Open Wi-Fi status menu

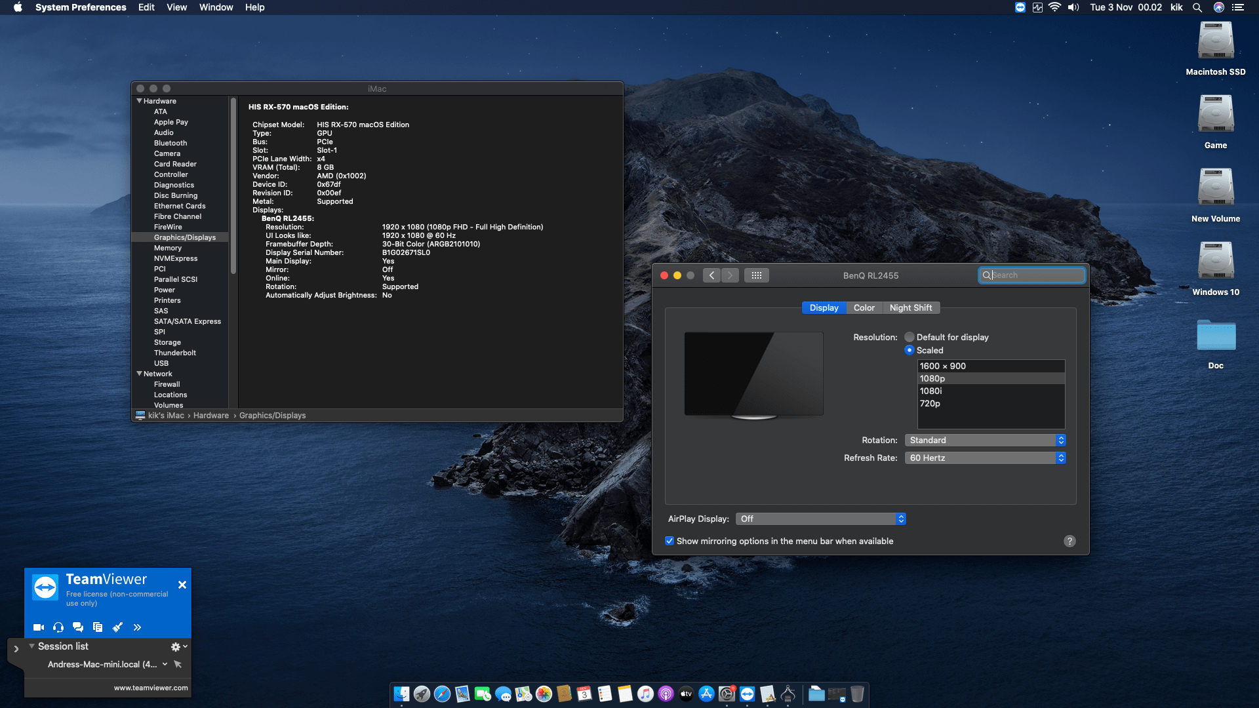[1054, 7]
